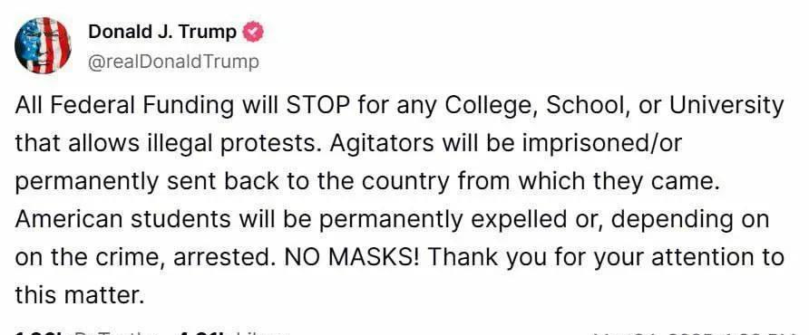
Task: Visit the @realDonaldTrump handle link
Action: tap(174, 62)
